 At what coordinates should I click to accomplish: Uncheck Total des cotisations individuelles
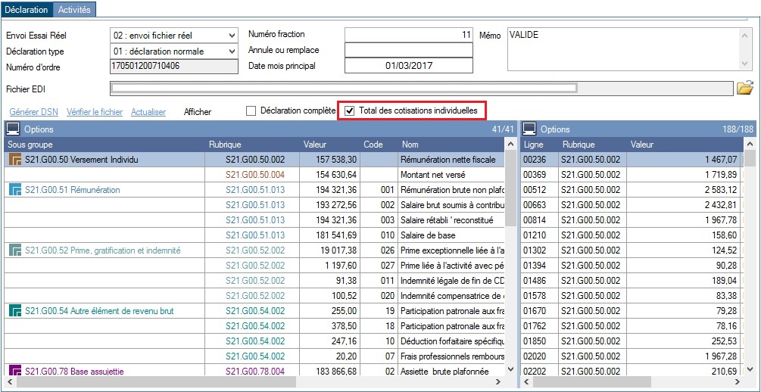pyautogui.click(x=349, y=111)
